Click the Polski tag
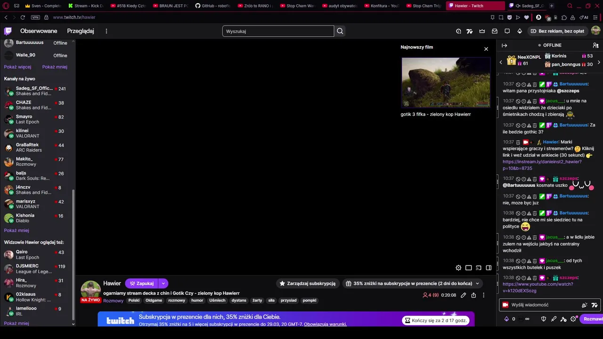 (134, 300)
